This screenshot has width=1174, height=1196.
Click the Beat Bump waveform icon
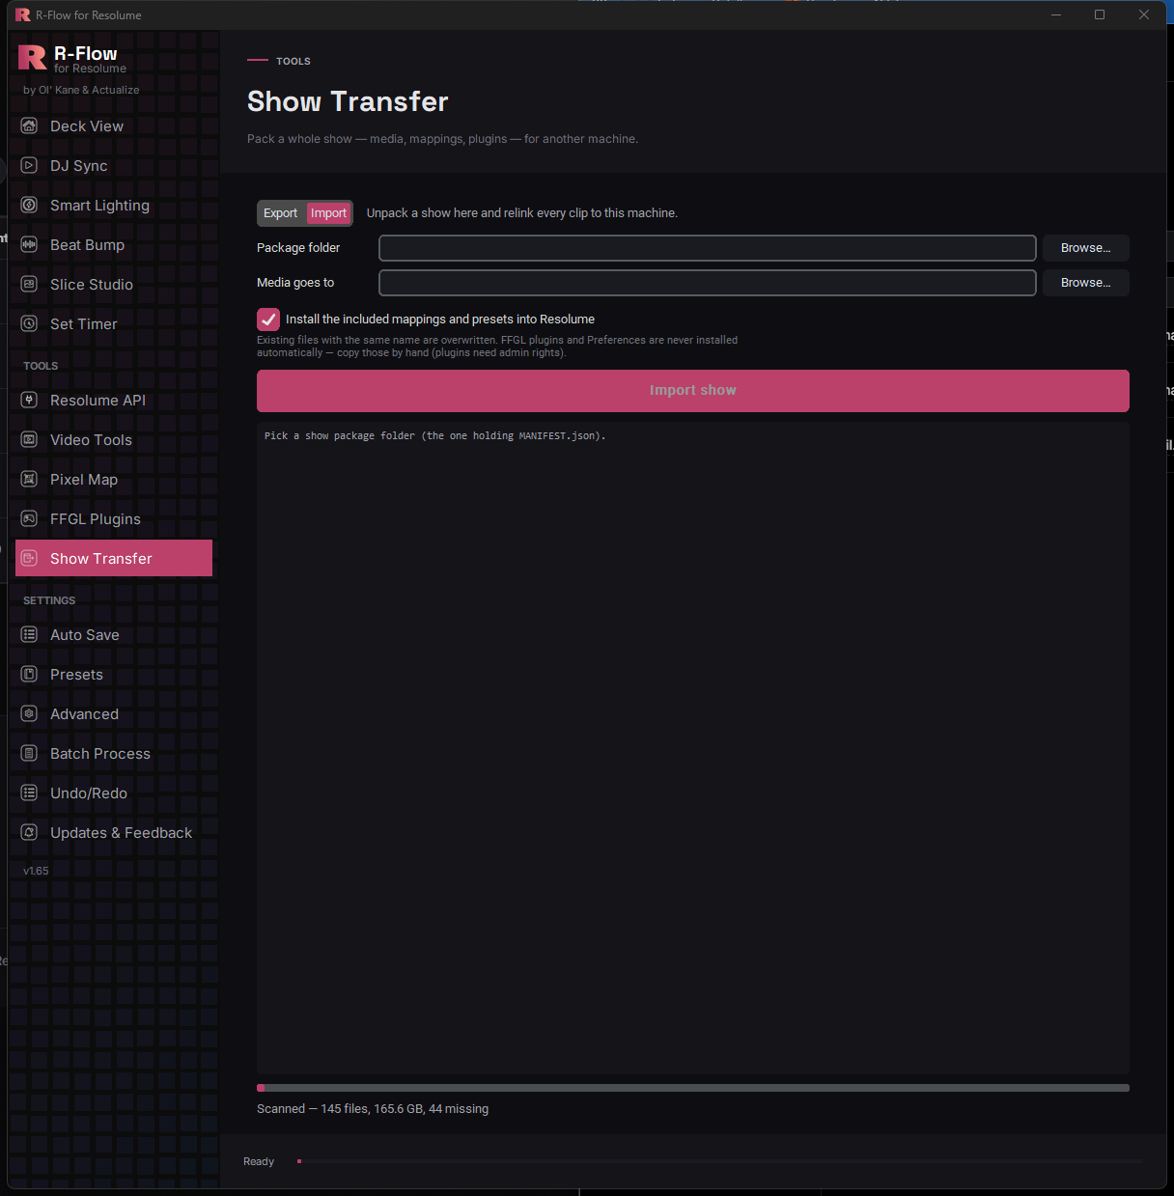click(29, 244)
